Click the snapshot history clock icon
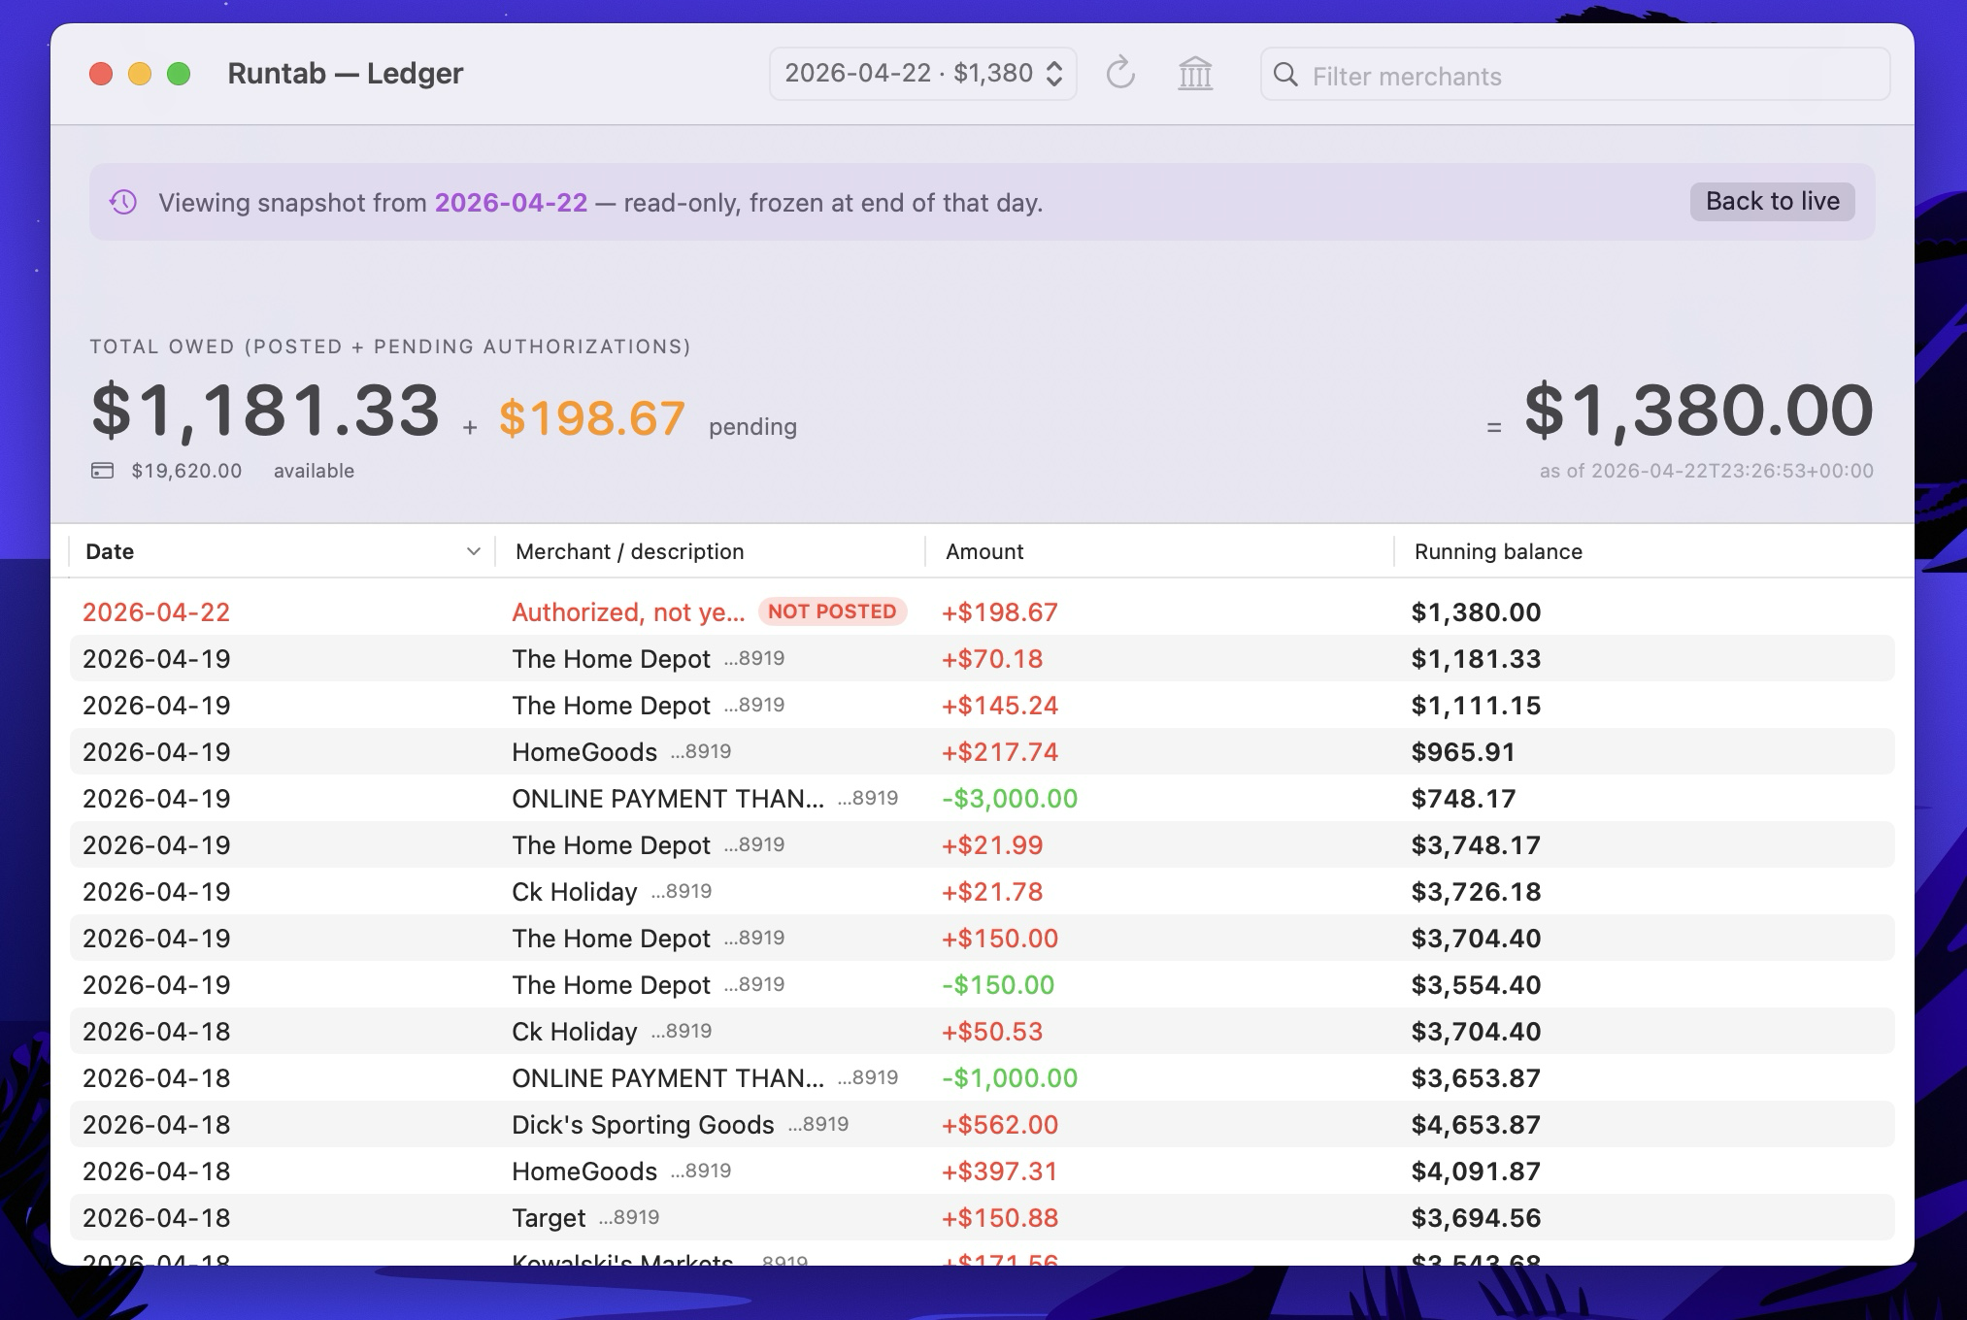The width and height of the screenshot is (1967, 1320). coord(123,202)
